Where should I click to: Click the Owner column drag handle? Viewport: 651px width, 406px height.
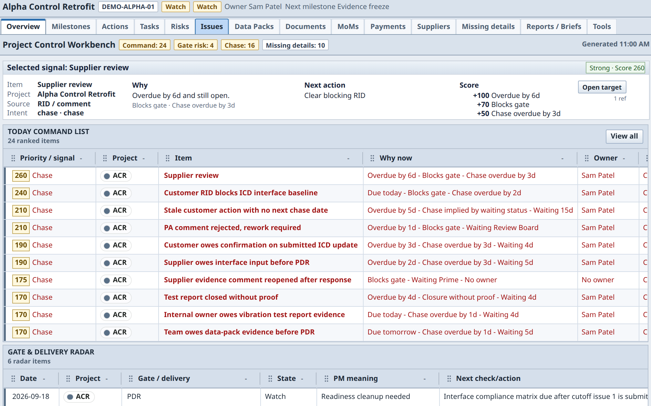587,158
